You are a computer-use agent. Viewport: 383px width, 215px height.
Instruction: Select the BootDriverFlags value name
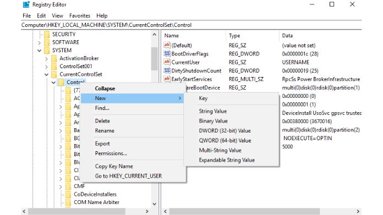190,54
